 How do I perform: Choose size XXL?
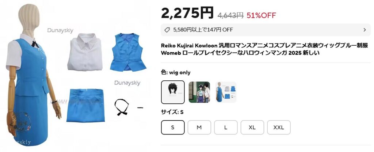click(279, 128)
